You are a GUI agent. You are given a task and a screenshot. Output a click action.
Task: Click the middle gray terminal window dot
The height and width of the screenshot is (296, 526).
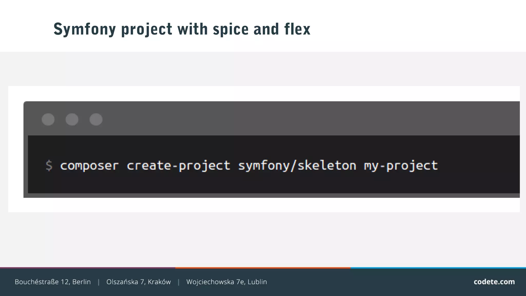pyautogui.click(x=72, y=119)
